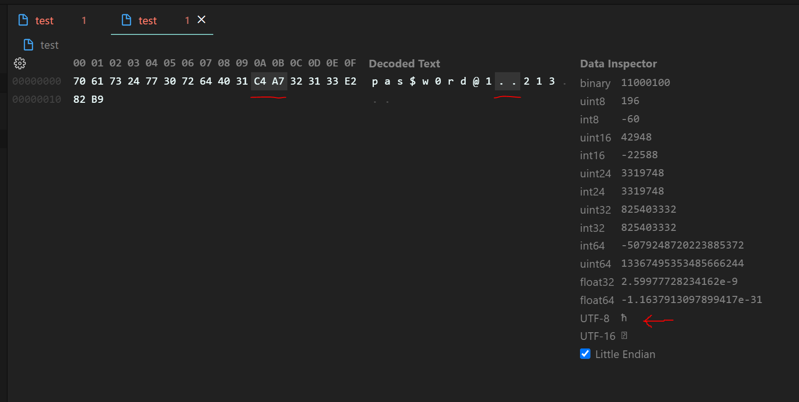Select hex byte E2
The image size is (799, 402).
(350, 81)
